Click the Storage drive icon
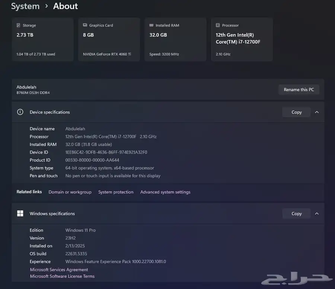 pos(18,25)
